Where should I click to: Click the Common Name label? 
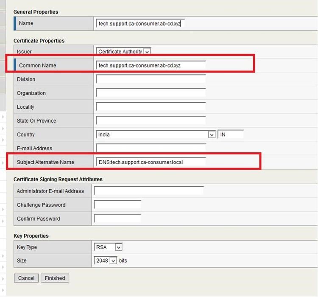[x=37, y=65]
